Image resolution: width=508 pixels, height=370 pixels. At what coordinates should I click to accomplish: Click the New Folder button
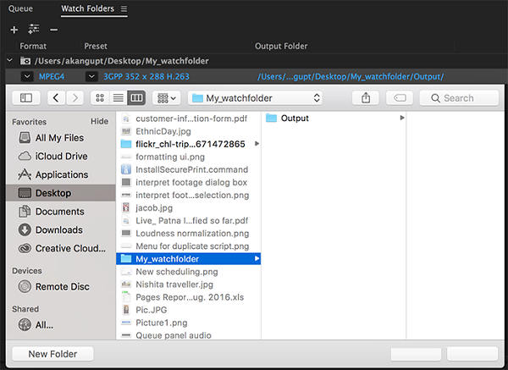[52, 354]
